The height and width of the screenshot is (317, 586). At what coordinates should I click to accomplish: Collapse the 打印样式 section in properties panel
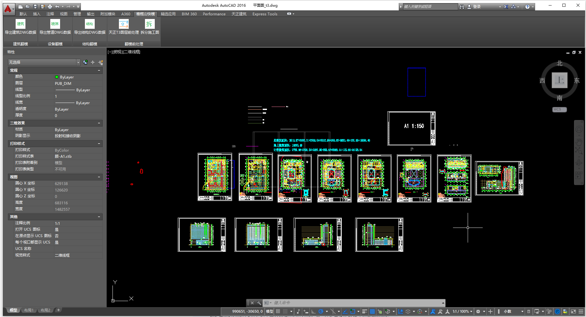[99, 144]
